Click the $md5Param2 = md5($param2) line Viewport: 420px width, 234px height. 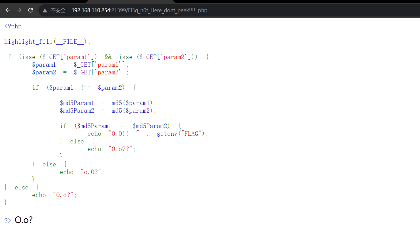tap(108, 111)
